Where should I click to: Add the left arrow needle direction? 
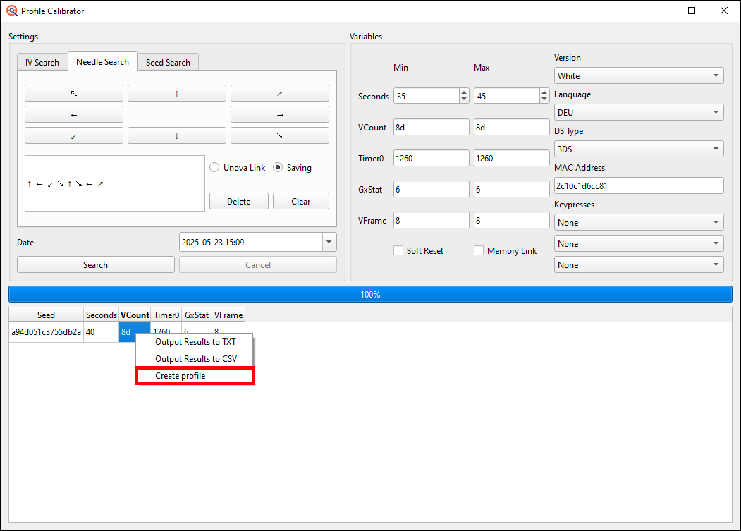tap(74, 114)
